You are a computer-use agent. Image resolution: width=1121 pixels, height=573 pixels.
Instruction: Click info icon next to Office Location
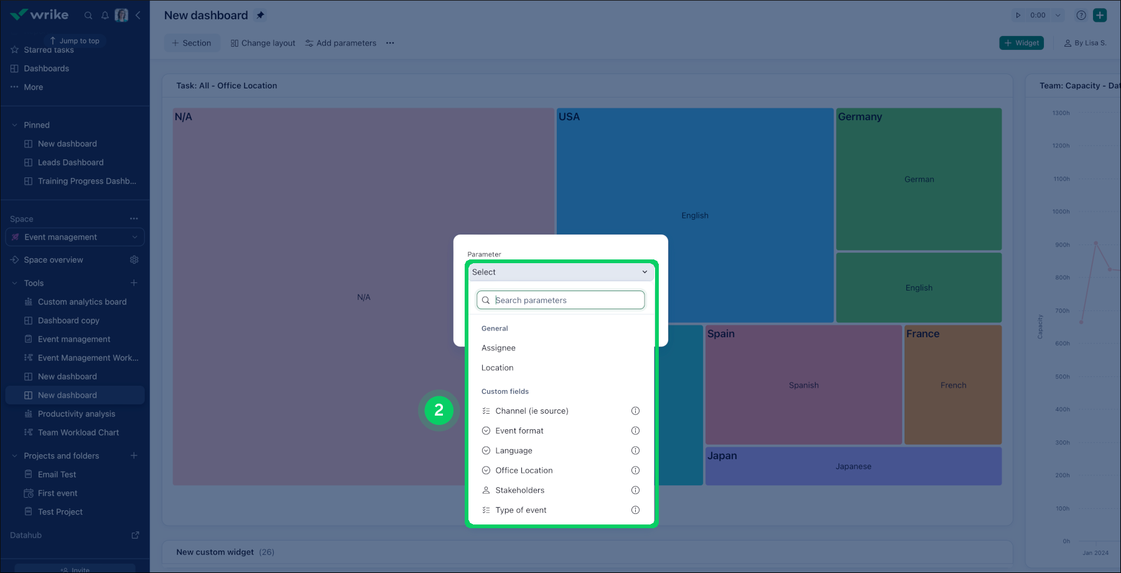(635, 470)
